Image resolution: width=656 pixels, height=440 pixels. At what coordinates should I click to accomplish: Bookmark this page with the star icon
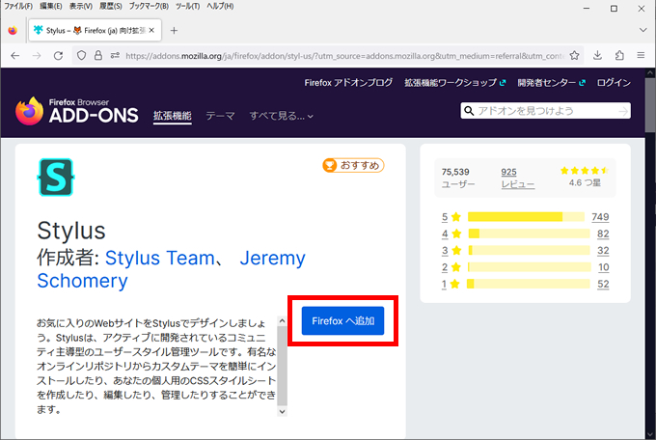[x=574, y=55]
